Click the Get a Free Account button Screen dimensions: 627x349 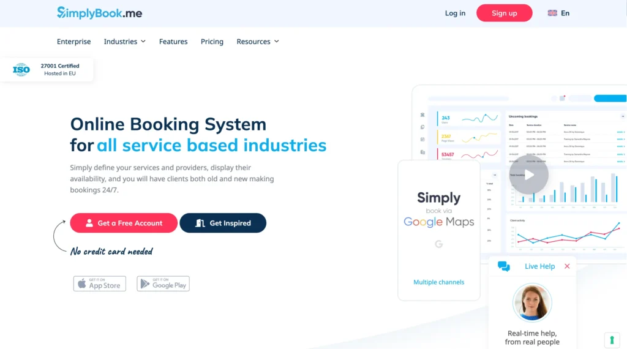[x=124, y=223]
